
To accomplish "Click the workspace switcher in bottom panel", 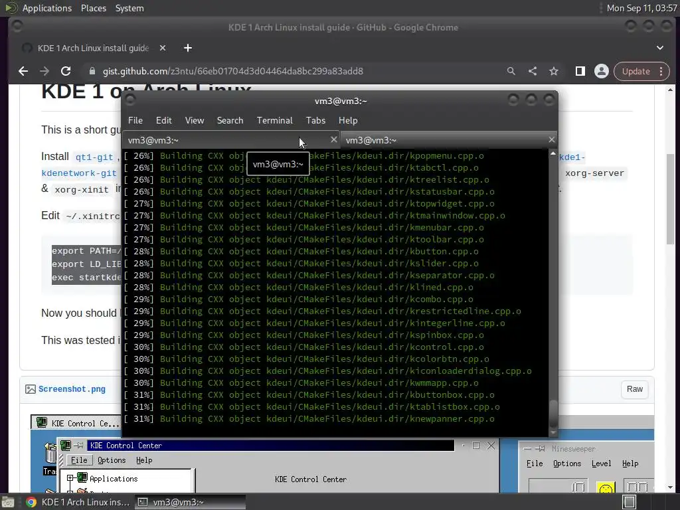I will 630,502.
